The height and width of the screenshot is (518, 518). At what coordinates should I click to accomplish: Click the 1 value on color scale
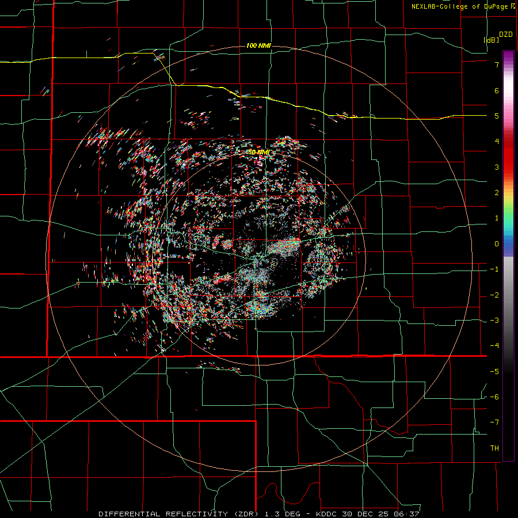tap(497, 218)
